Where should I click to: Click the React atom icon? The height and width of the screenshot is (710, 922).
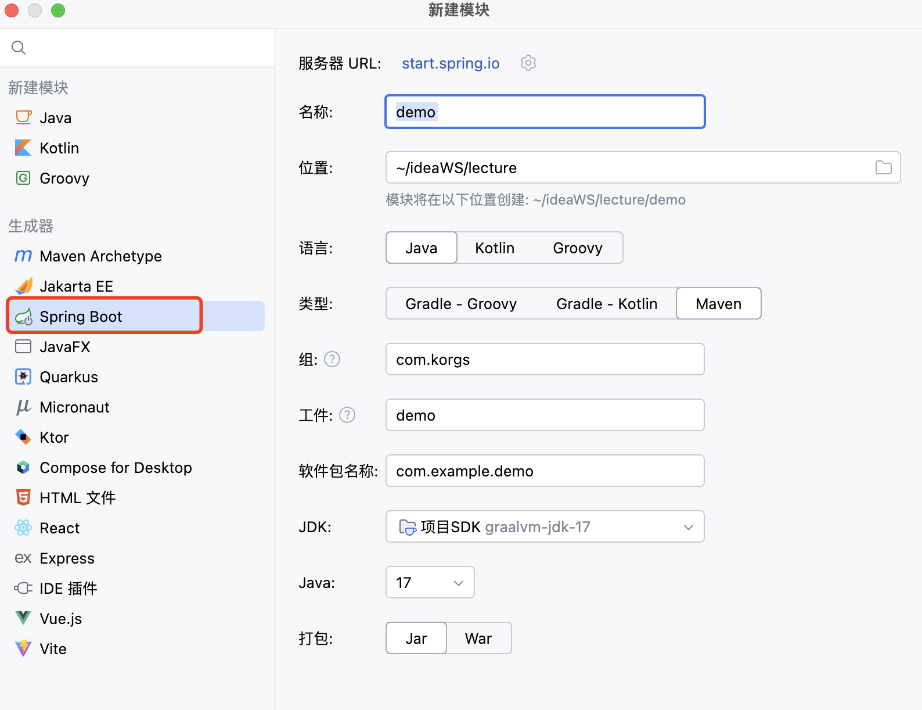[x=23, y=528]
